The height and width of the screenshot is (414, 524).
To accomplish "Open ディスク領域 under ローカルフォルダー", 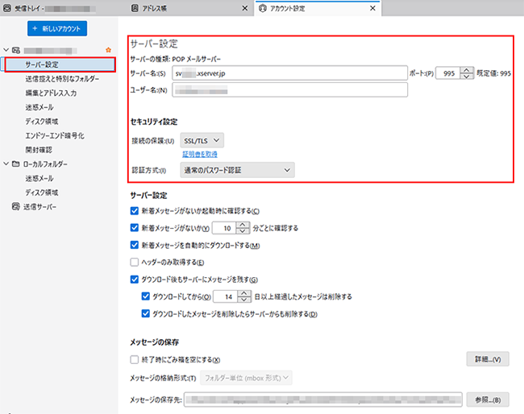I will tap(42, 193).
